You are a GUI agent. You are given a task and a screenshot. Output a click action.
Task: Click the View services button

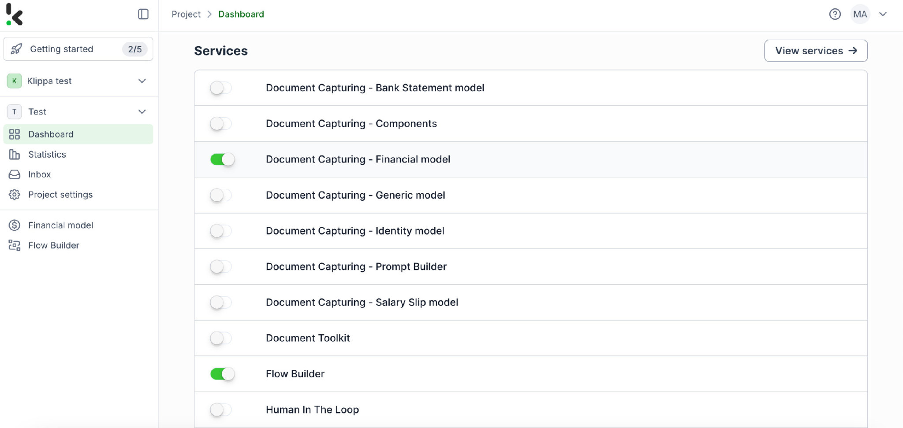815,50
